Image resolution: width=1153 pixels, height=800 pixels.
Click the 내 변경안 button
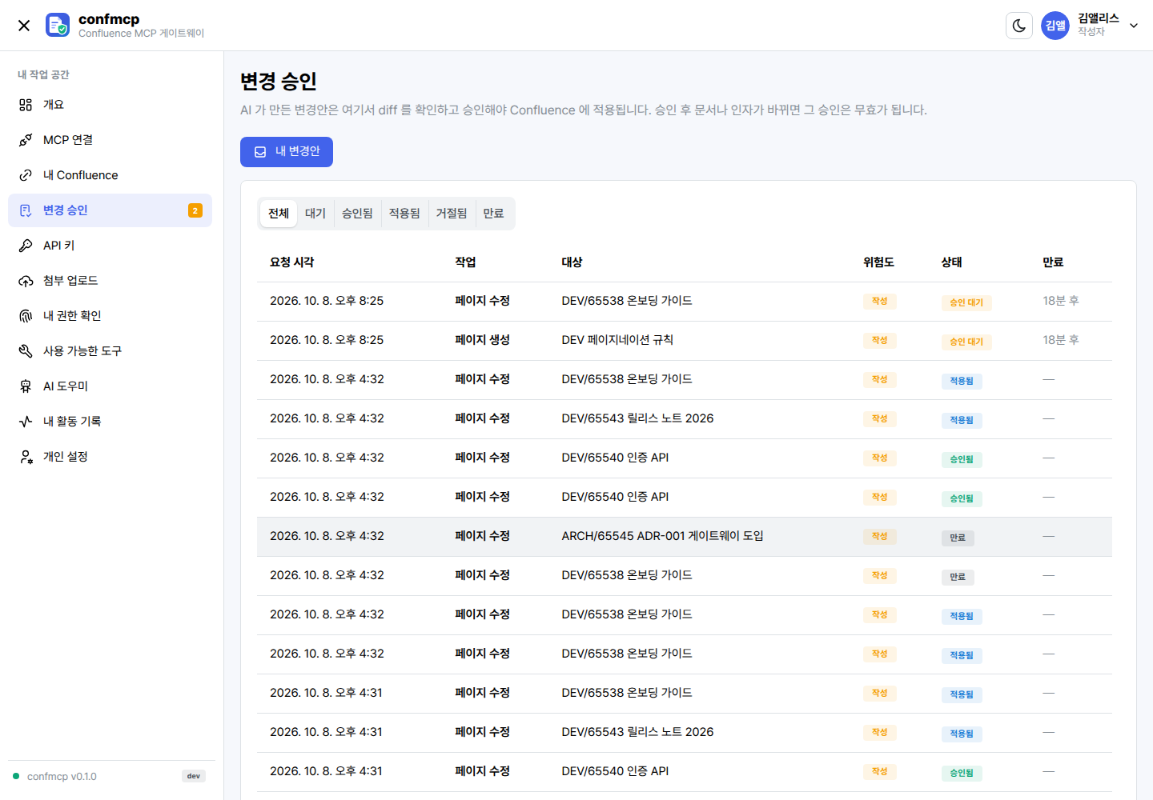[x=287, y=152]
